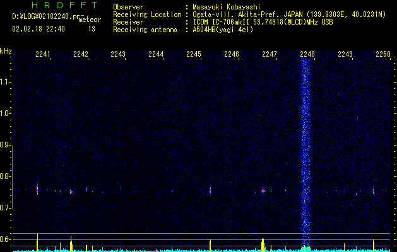397x252 pixels.
Task: Click the 2246 time marker
Action: click(x=232, y=54)
